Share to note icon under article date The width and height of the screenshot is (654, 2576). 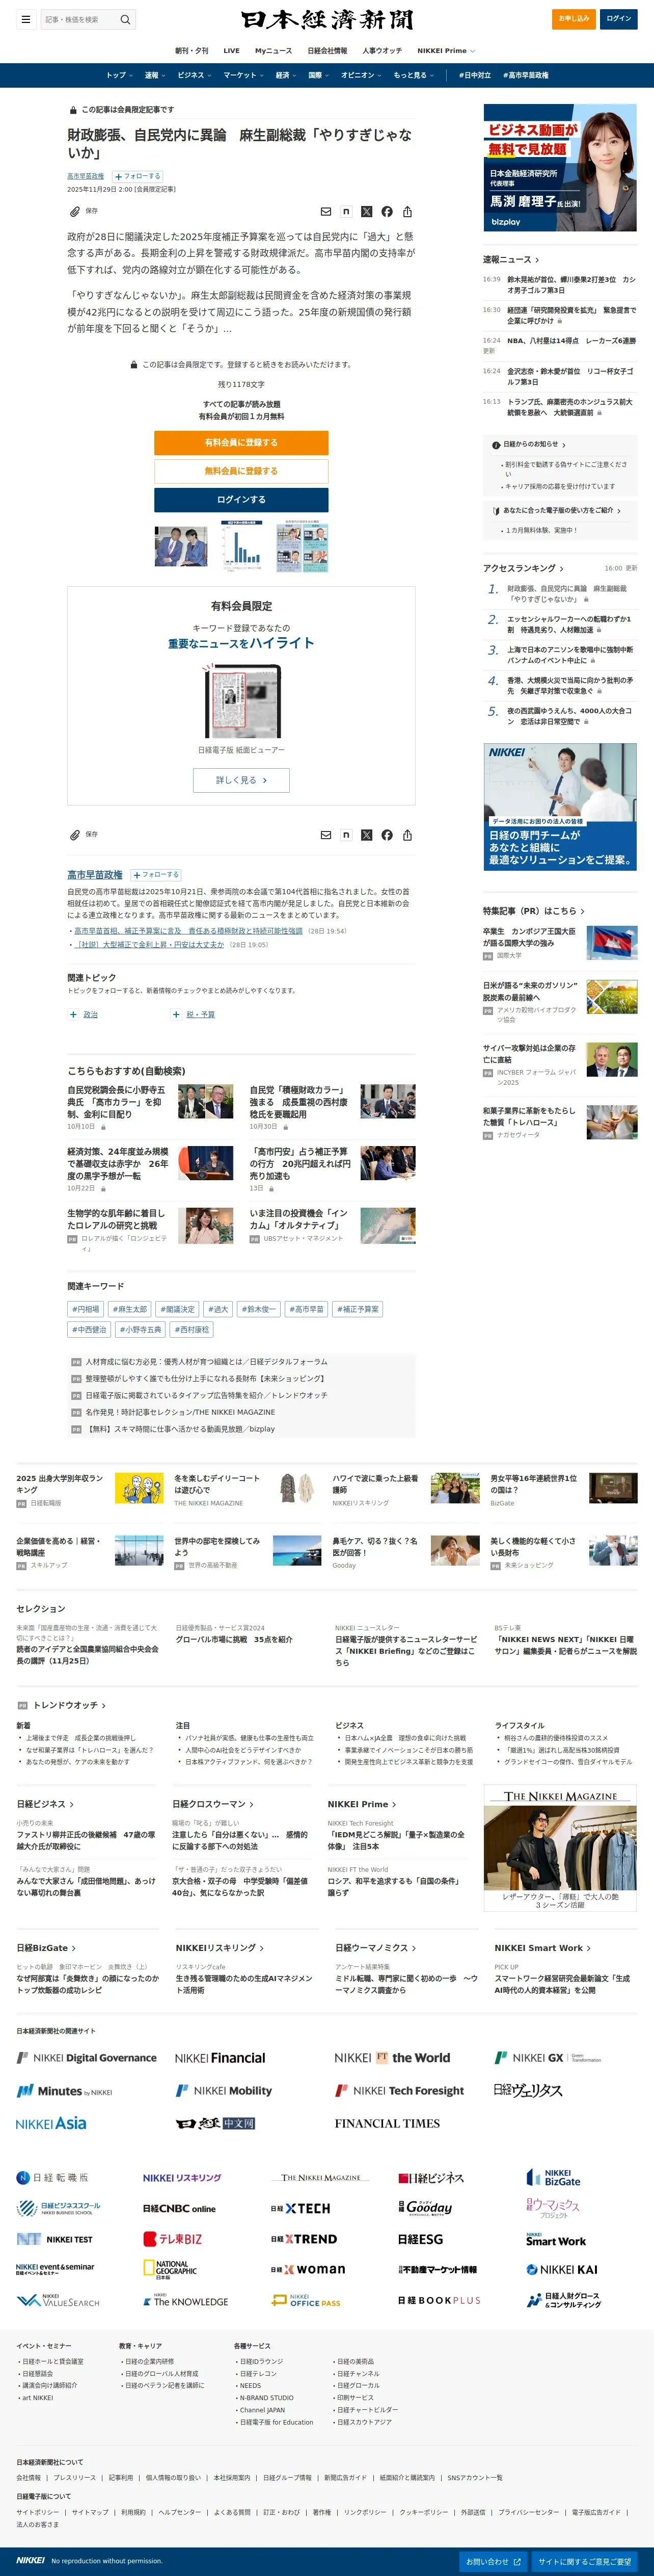(x=345, y=211)
